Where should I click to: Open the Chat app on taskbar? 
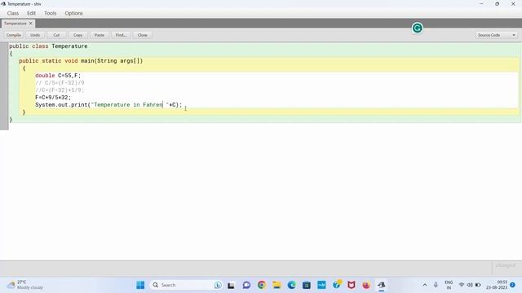click(246, 285)
